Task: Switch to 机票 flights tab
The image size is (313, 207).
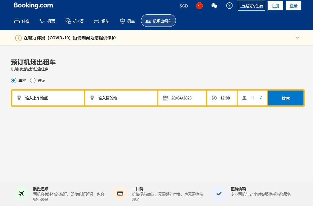Action: click(47, 21)
